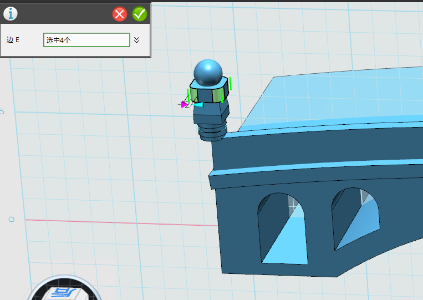Cancel the operation with red X button
The width and height of the screenshot is (423, 300).
120,14
